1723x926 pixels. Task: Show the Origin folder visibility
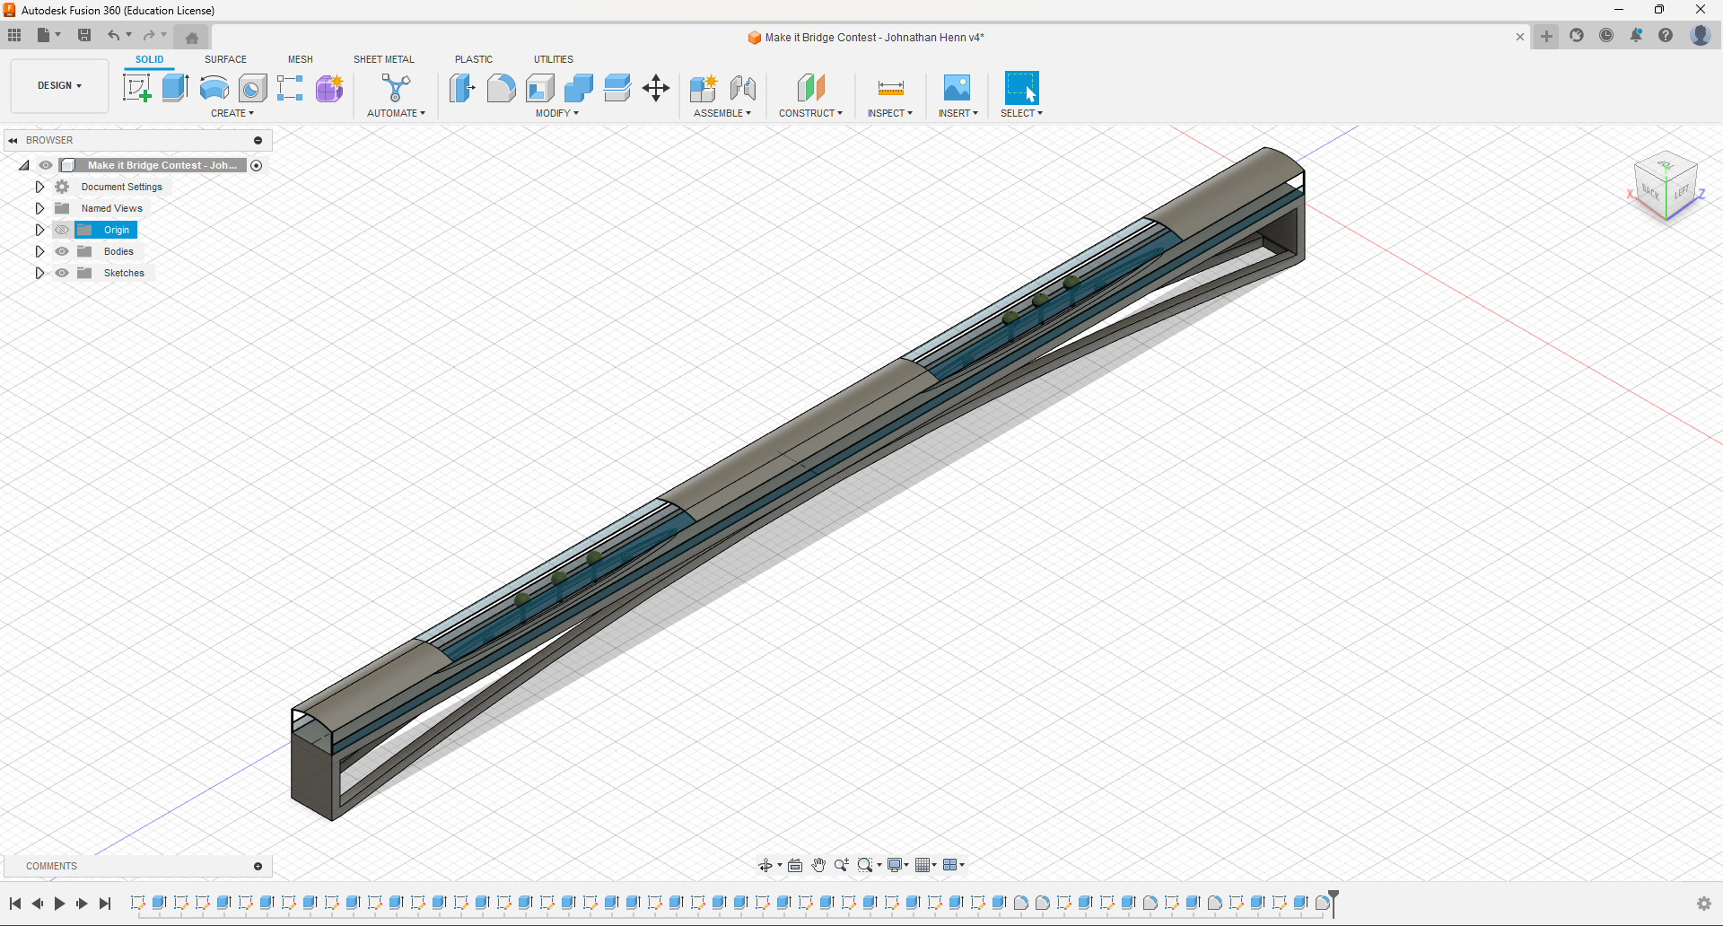click(x=61, y=230)
